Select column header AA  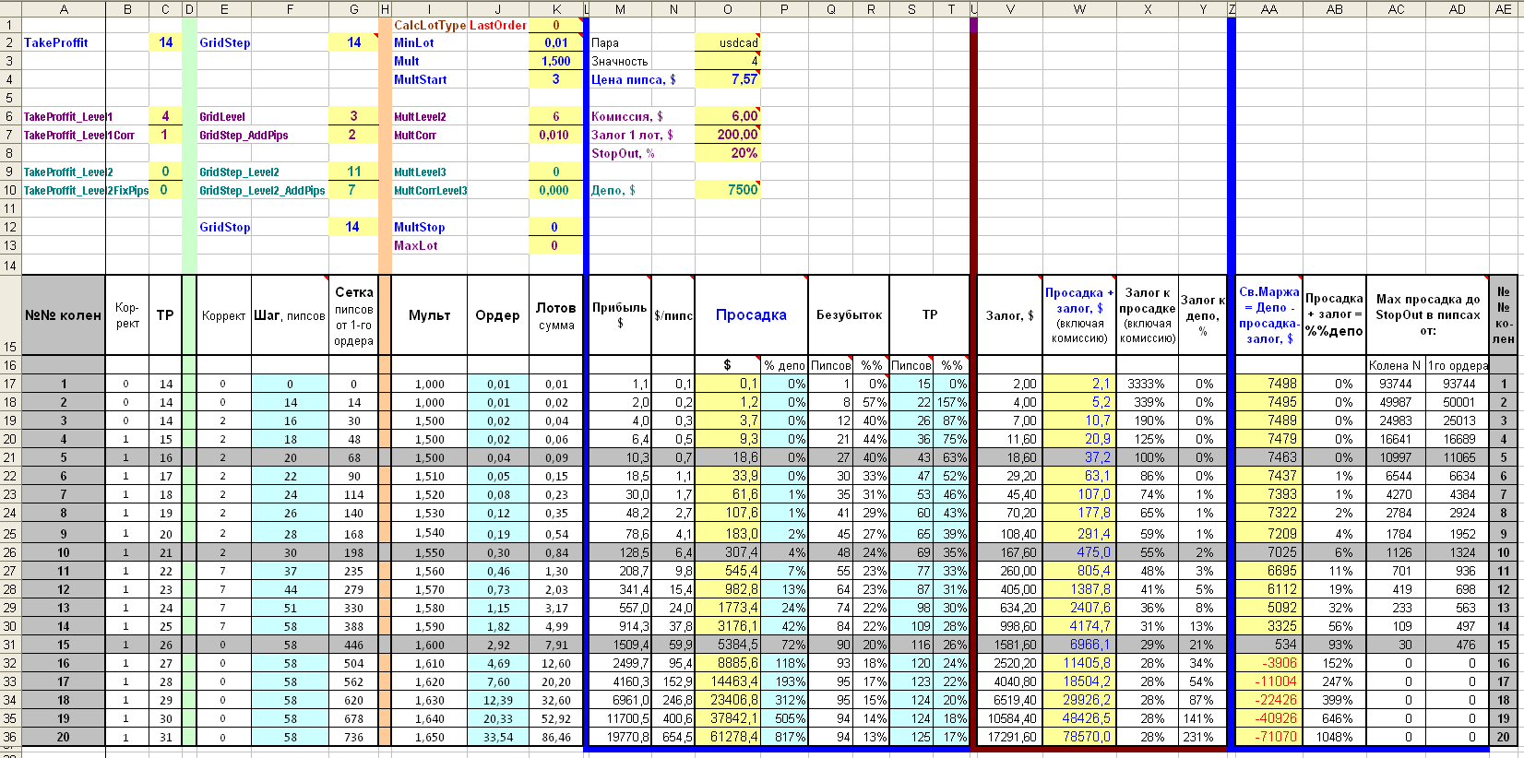pos(1268,9)
